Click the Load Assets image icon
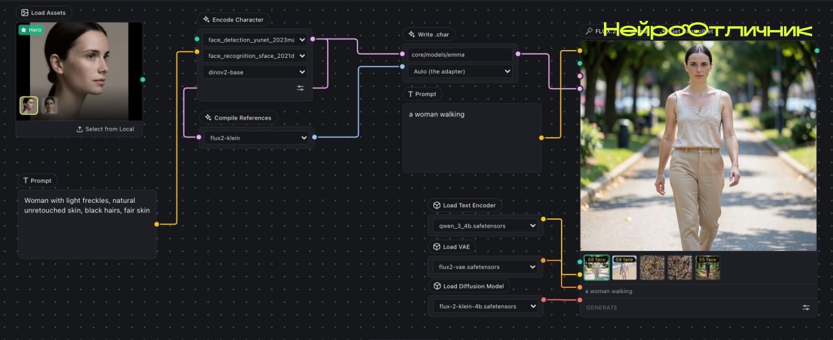 (25, 12)
